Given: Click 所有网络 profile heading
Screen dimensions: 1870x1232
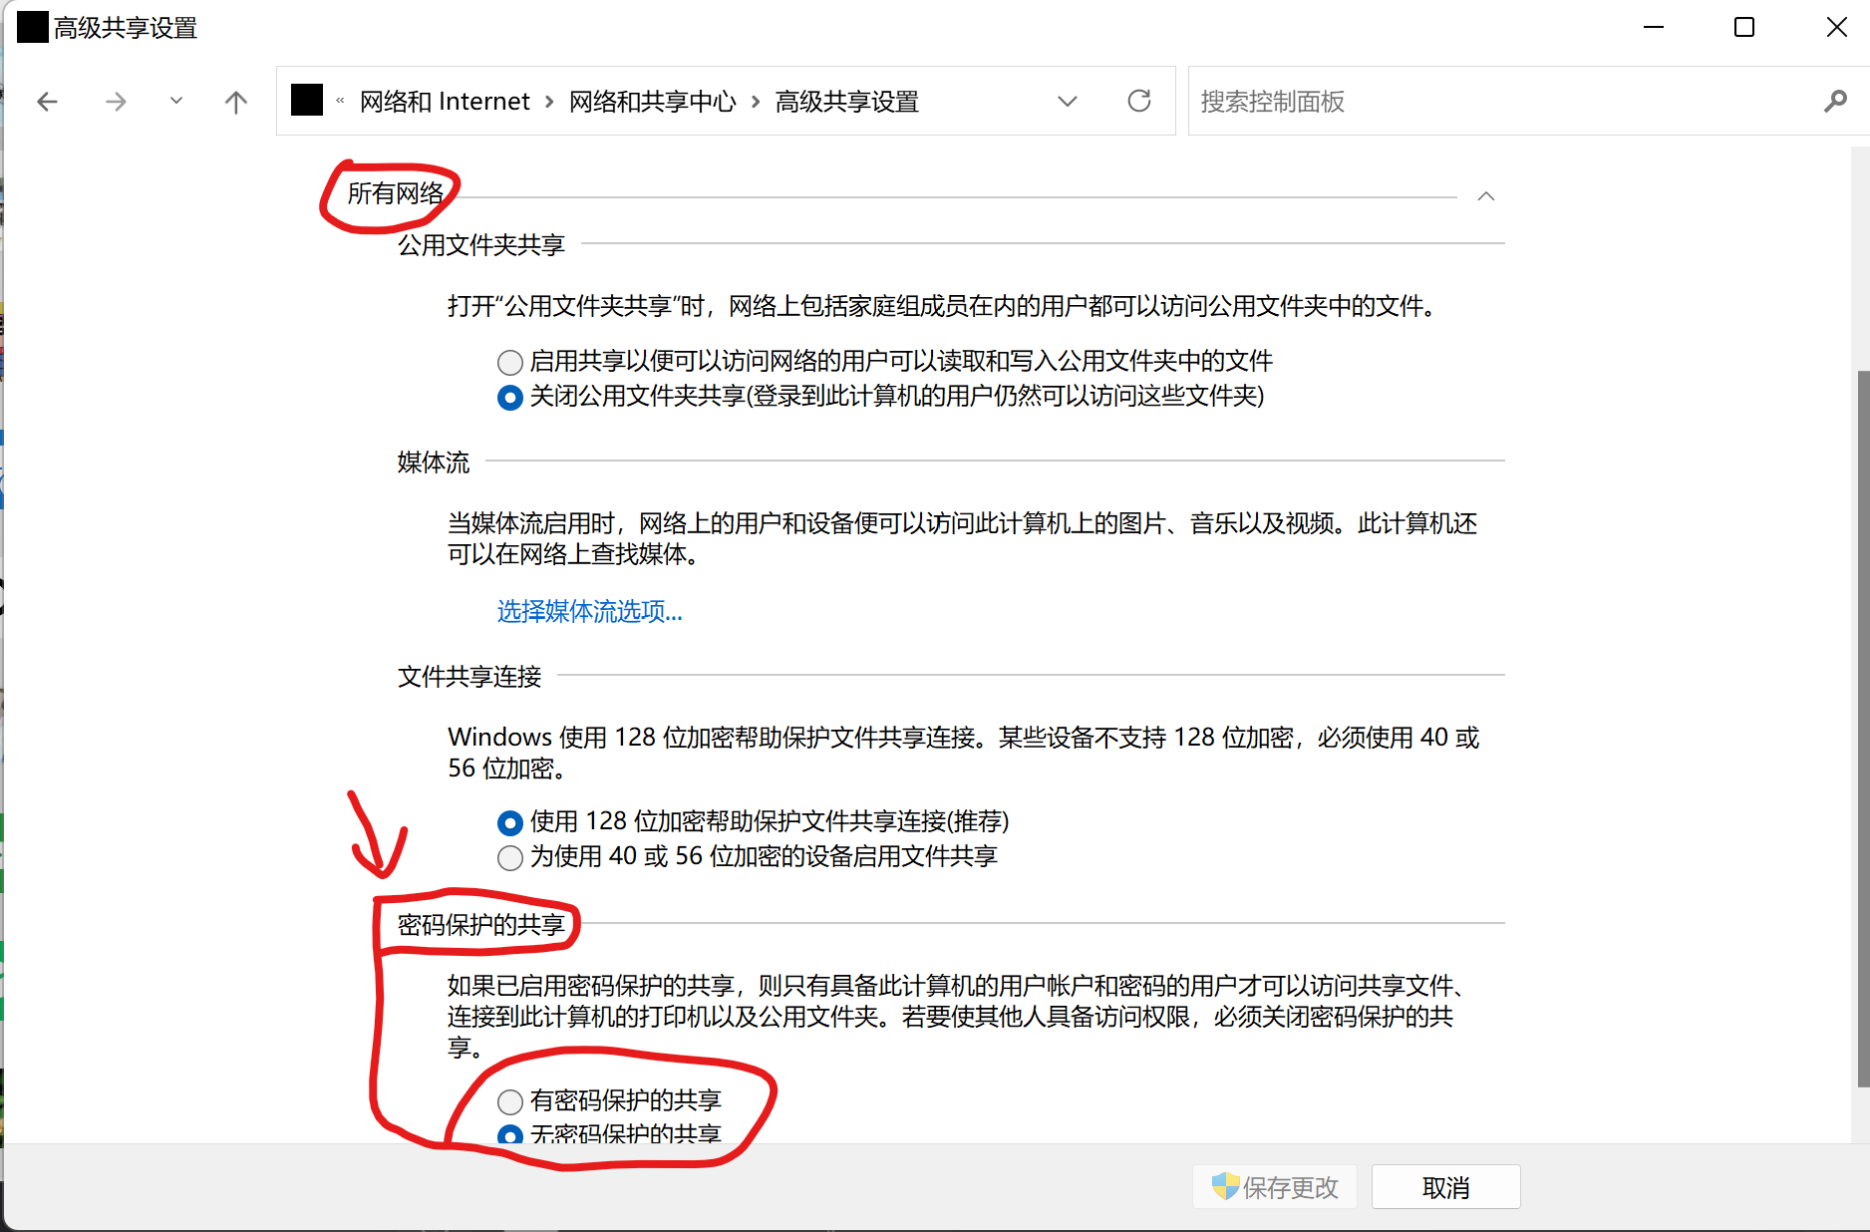Looking at the screenshot, I should click(x=395, y=193).
